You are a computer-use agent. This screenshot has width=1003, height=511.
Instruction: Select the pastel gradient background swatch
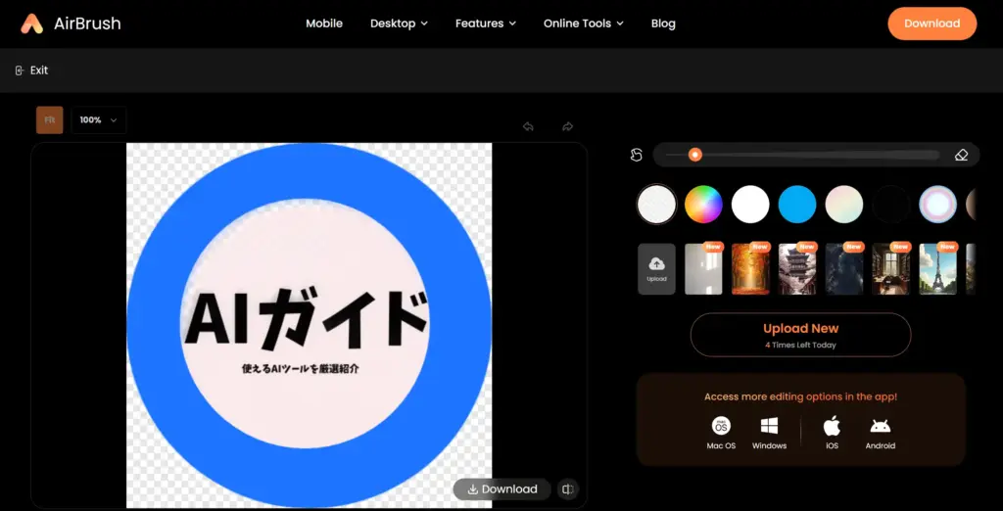[x=844, y=204]
